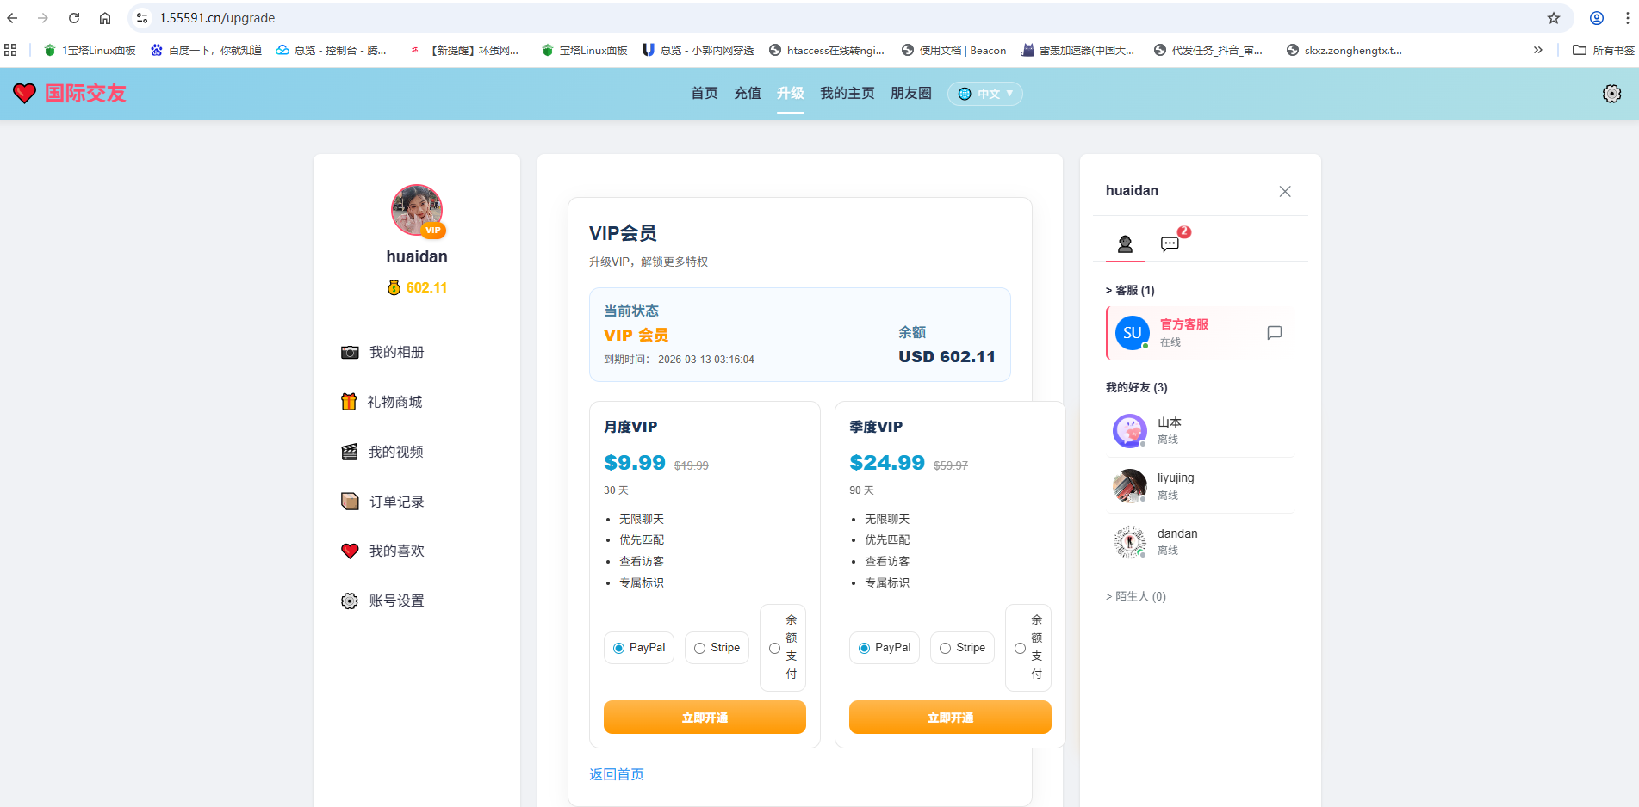Open the 中文 language dropdown
The width and height of the screenshot is (1639, 807).
tap(985, 94)
